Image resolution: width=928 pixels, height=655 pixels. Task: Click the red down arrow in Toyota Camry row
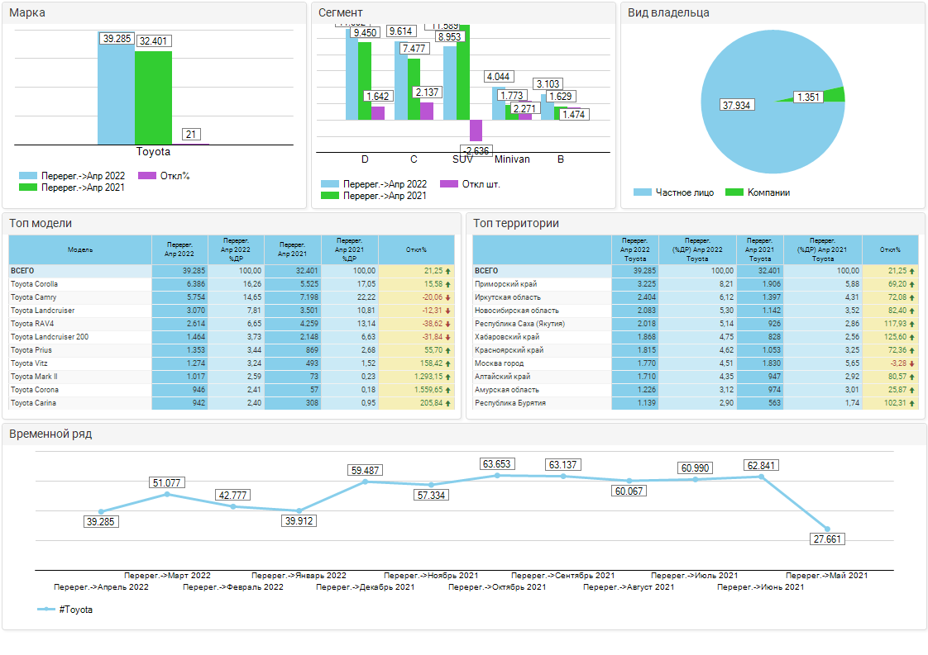(447, 297)
